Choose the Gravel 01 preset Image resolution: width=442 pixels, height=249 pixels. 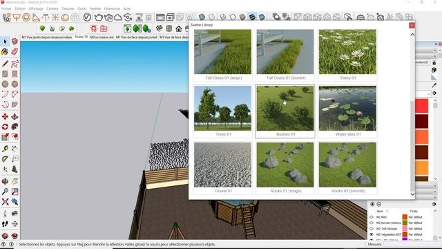point(222,168)
